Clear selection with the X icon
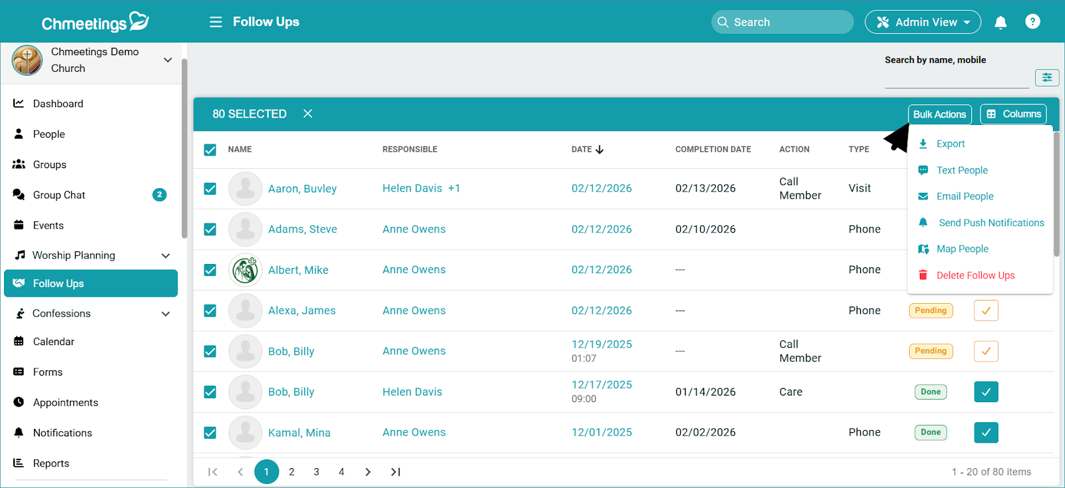This screenshot has width=1065, height=488. coord(308,114)
